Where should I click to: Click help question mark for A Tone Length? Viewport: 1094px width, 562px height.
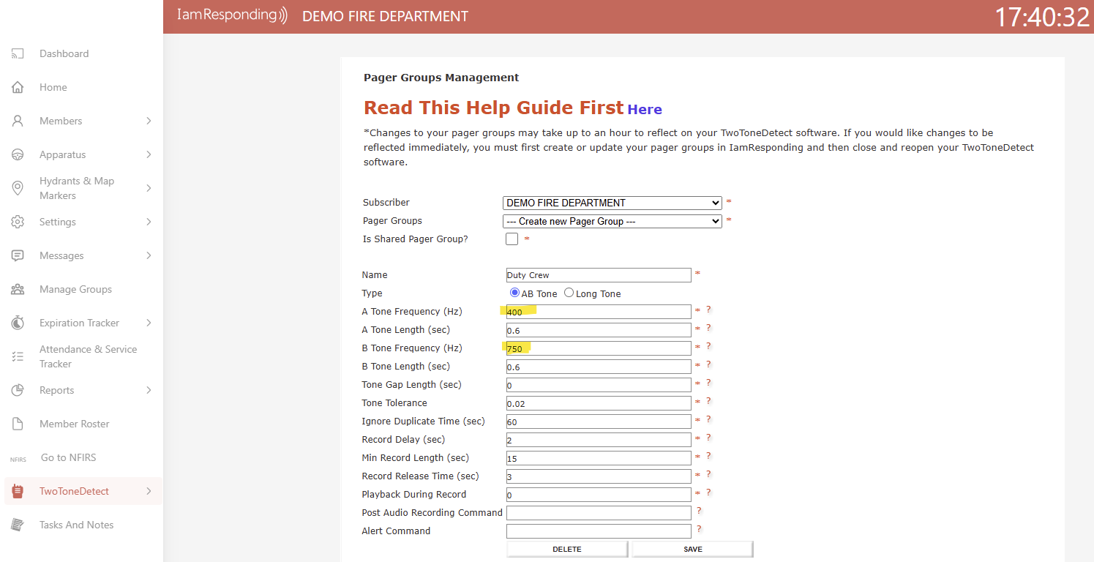[x=708, y=329]
